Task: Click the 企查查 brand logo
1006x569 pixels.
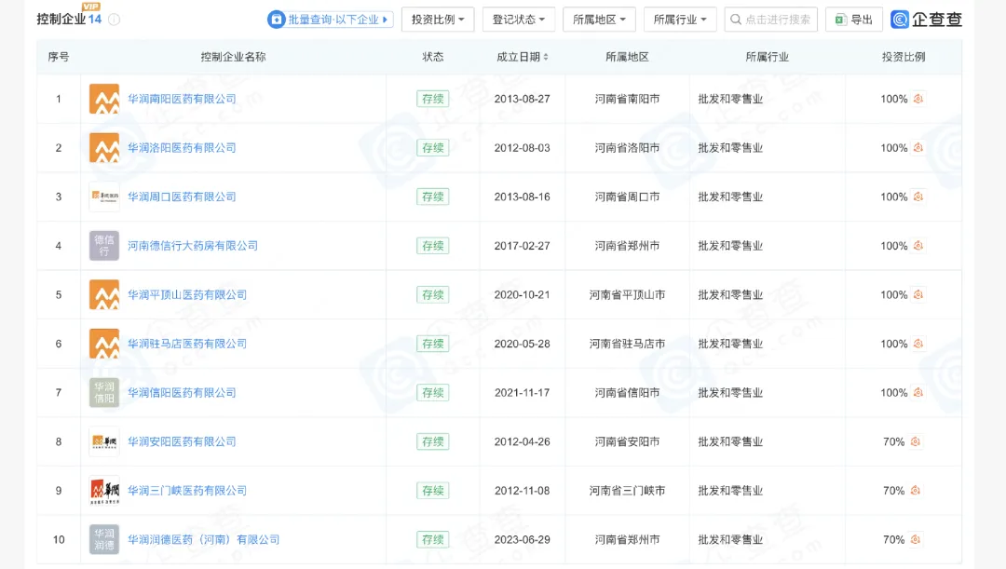Action: click(926, 20)
